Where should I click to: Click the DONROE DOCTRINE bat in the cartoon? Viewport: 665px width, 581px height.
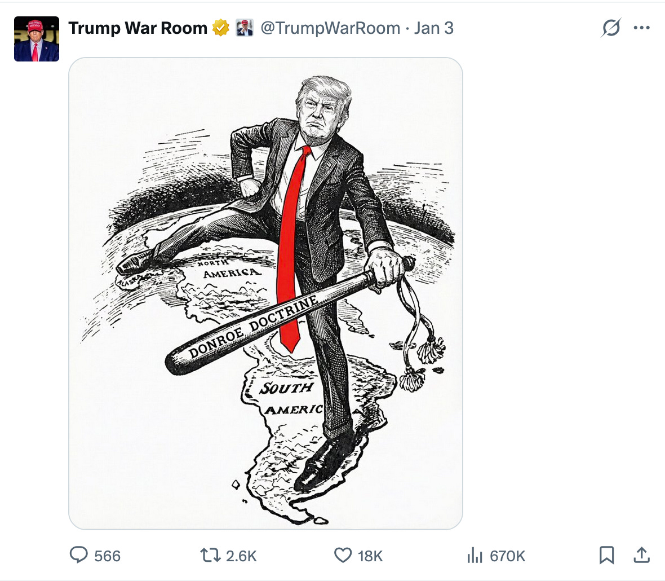[x=289, y=316]
